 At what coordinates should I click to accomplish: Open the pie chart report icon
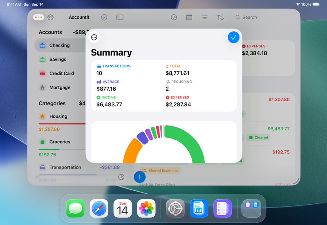click(121, 177)
